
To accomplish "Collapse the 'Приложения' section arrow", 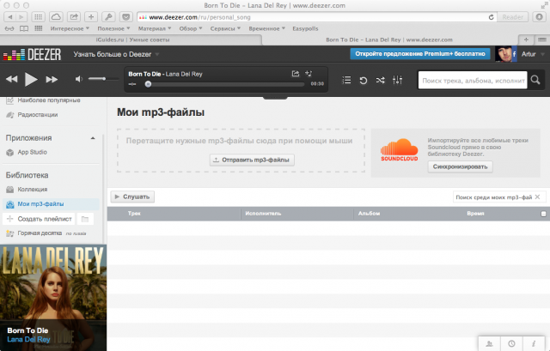I will 93,138.
